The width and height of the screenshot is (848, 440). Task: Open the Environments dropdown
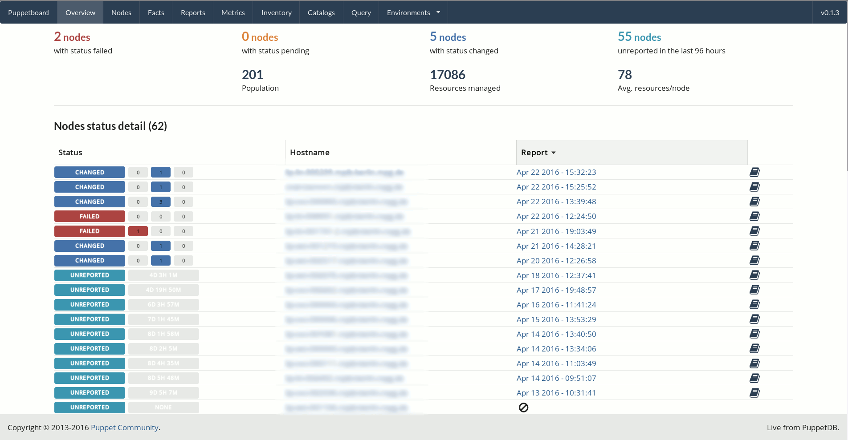point(412,12)
